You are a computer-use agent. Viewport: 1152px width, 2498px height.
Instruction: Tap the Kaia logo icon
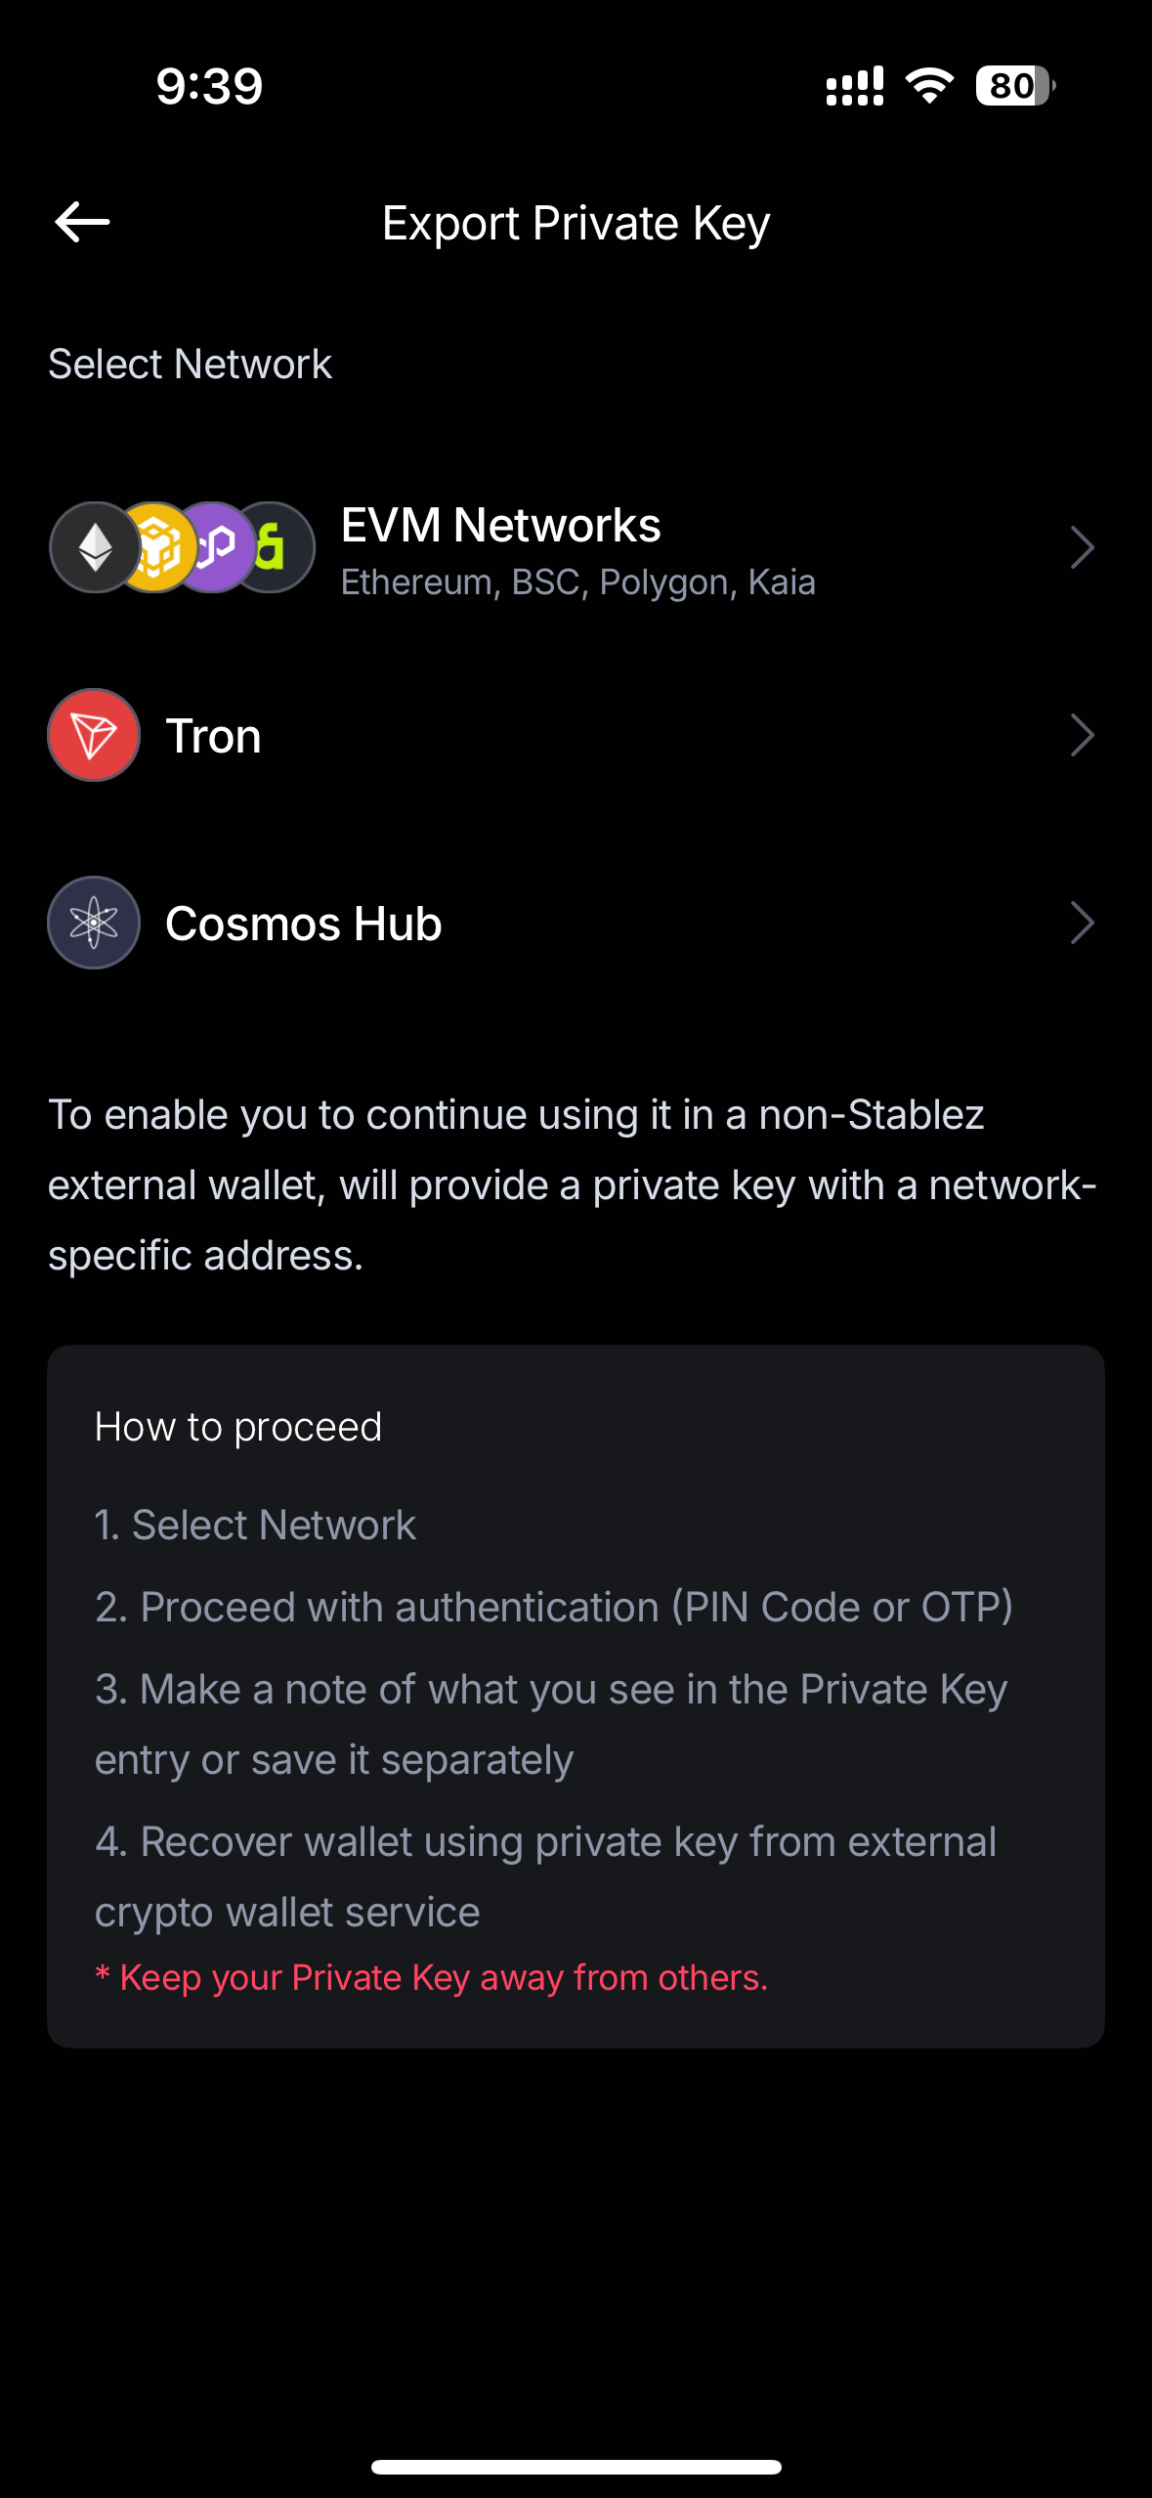(x=278, y=547)
